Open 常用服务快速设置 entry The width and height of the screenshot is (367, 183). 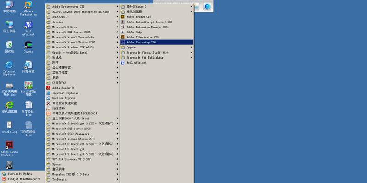click(83, 103)
